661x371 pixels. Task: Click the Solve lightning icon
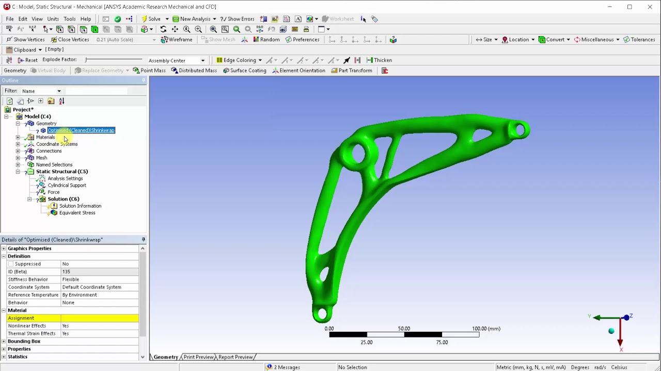click(145, 19)
